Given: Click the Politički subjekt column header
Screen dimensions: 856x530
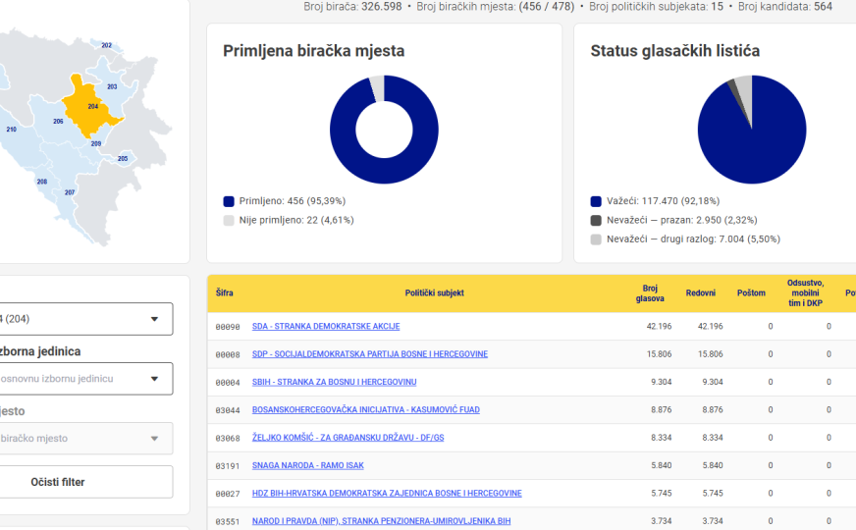Looking at the screenshot, I should (435, 293).
